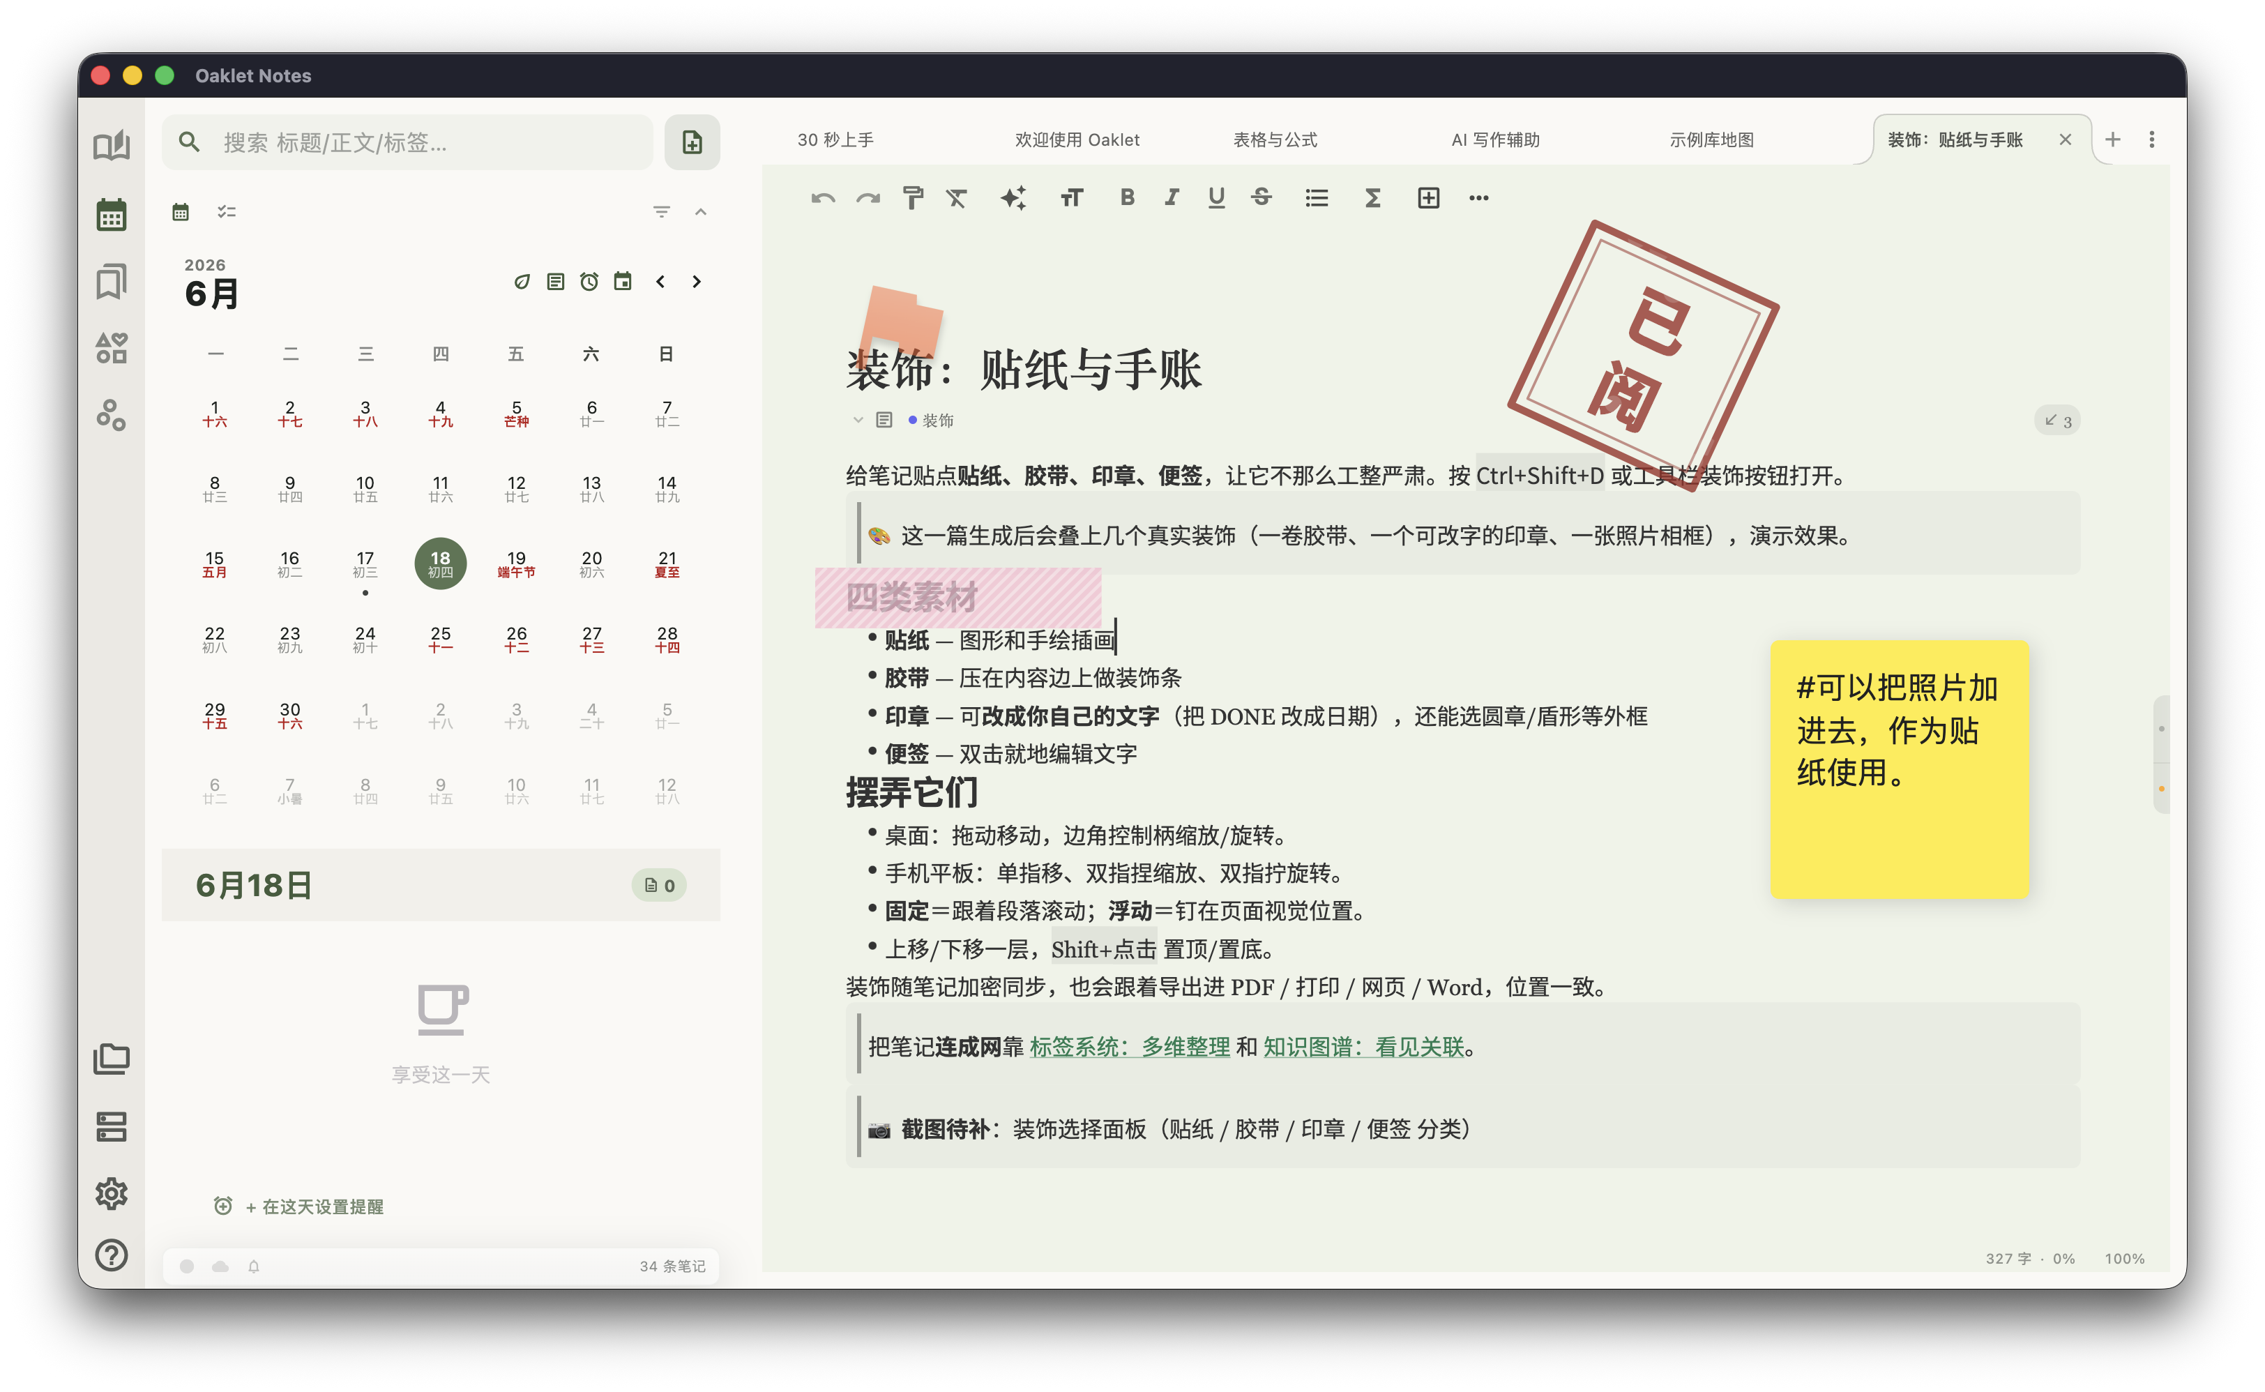Clear formatting with the crossed T icon
The height and width of the screenshot is (1392, 2265).
click(x=957, y=198)
